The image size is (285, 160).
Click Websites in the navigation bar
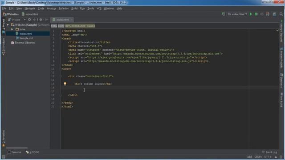(11, 14)
